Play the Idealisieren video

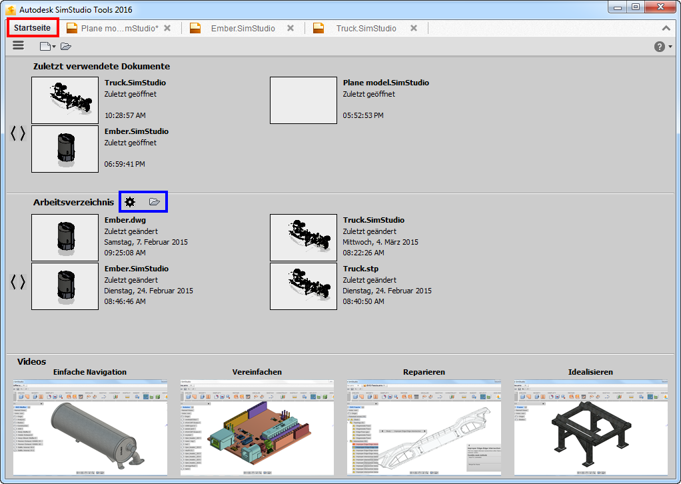pyautogui.click(x=590, y=427)
